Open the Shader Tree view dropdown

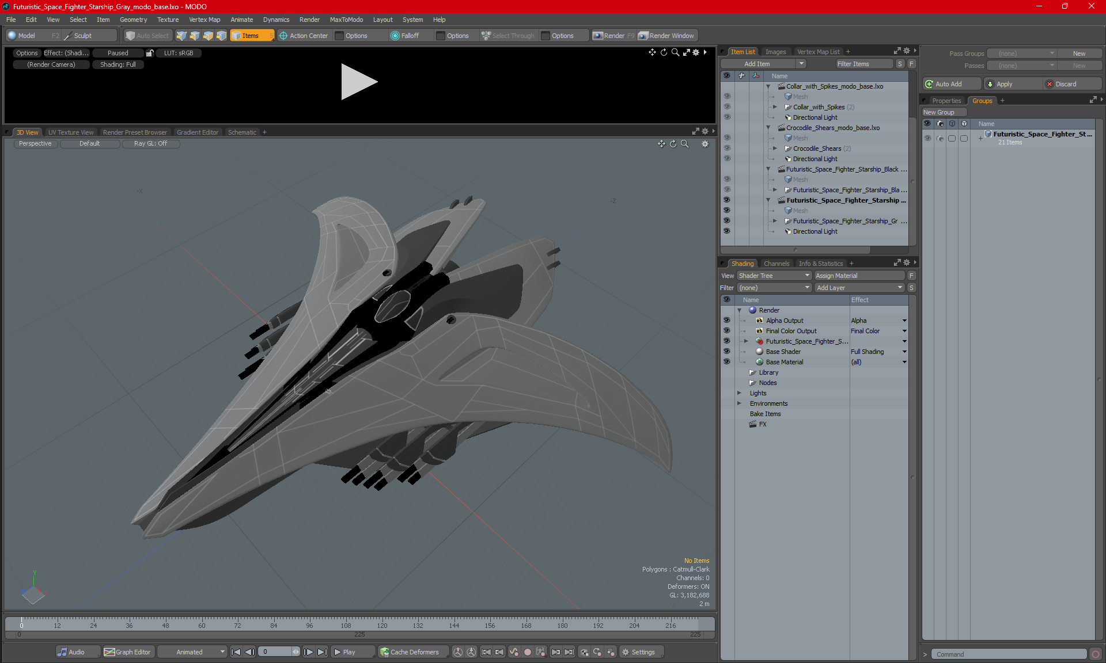click(774, 276)
